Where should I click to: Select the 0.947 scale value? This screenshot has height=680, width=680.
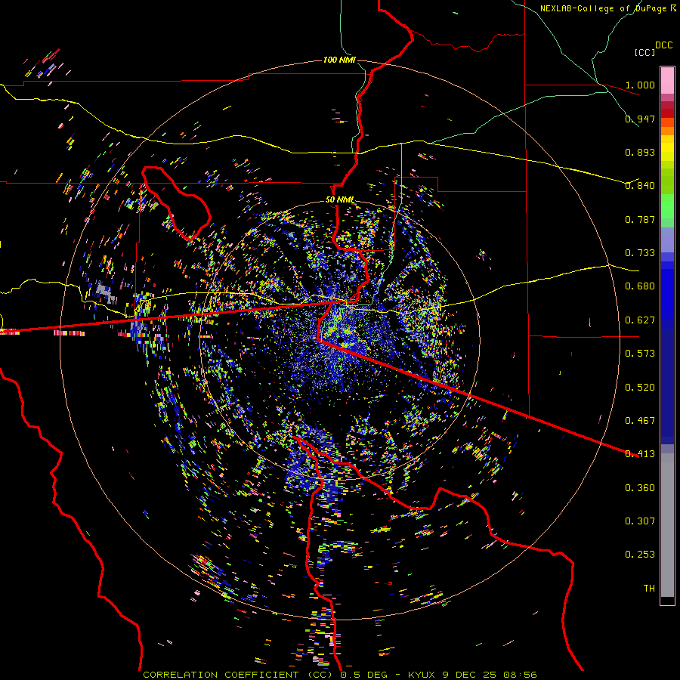[640, 119]
